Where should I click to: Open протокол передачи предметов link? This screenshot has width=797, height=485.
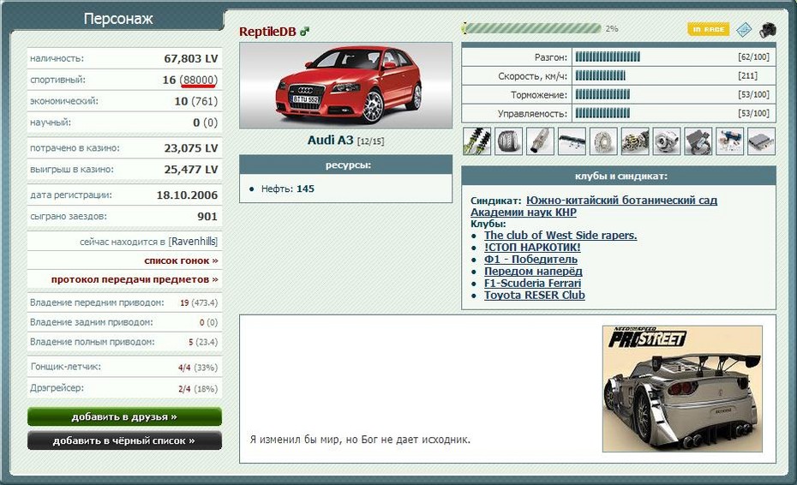click(135, 279)
